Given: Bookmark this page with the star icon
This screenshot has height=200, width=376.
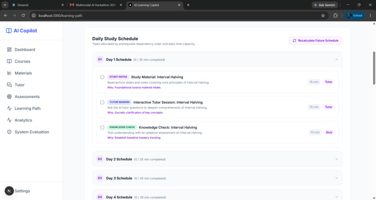Looking at the screenshot, I should (323, 15).
